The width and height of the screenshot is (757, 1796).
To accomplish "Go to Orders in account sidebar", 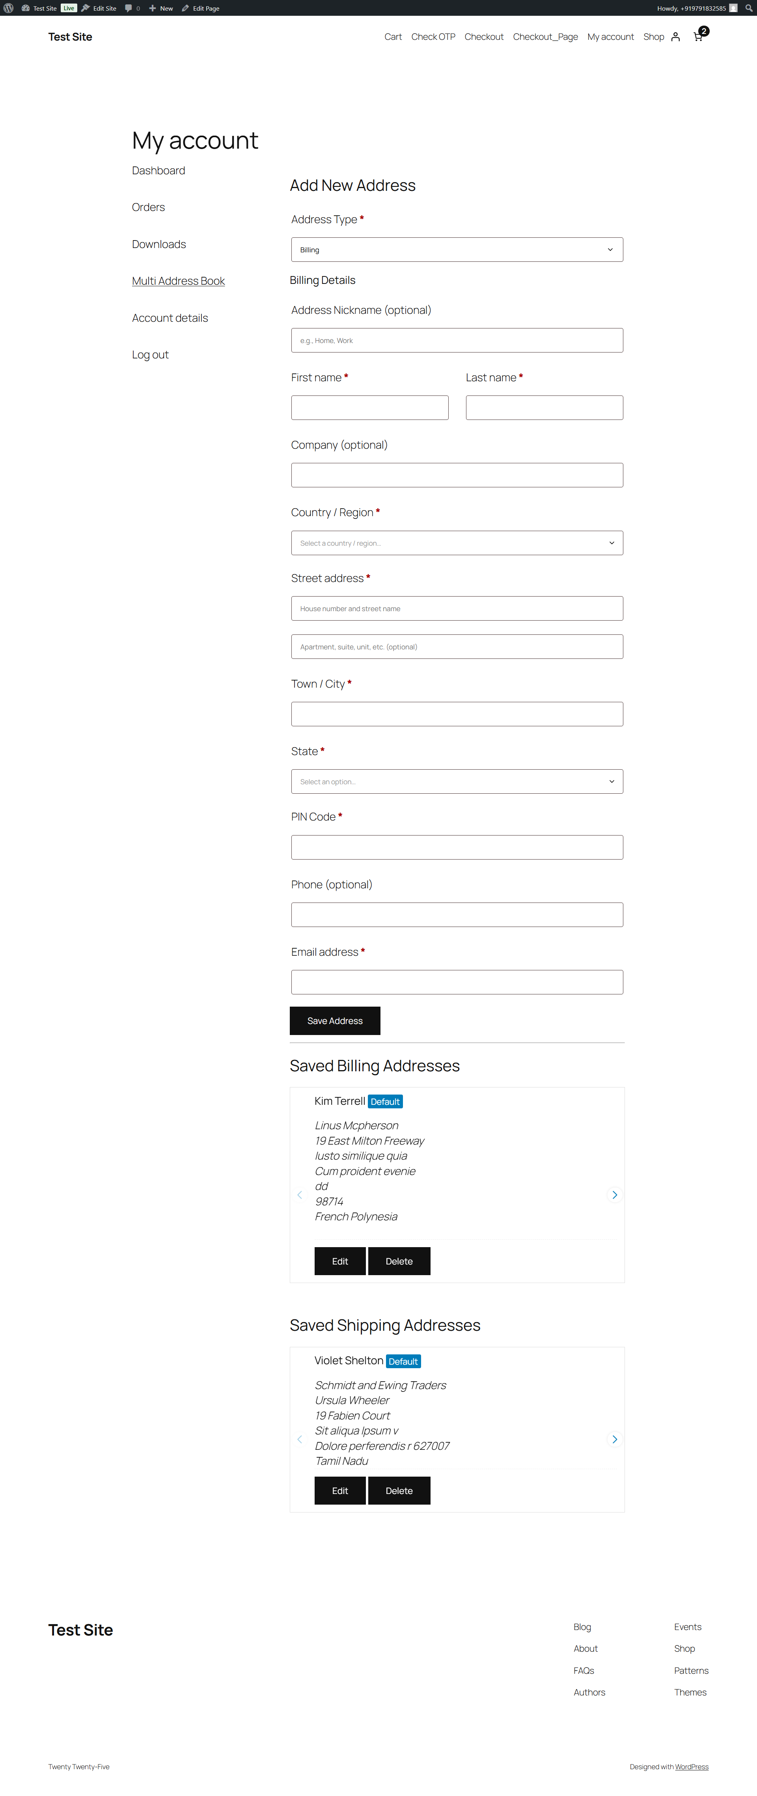I will point(149,207).
